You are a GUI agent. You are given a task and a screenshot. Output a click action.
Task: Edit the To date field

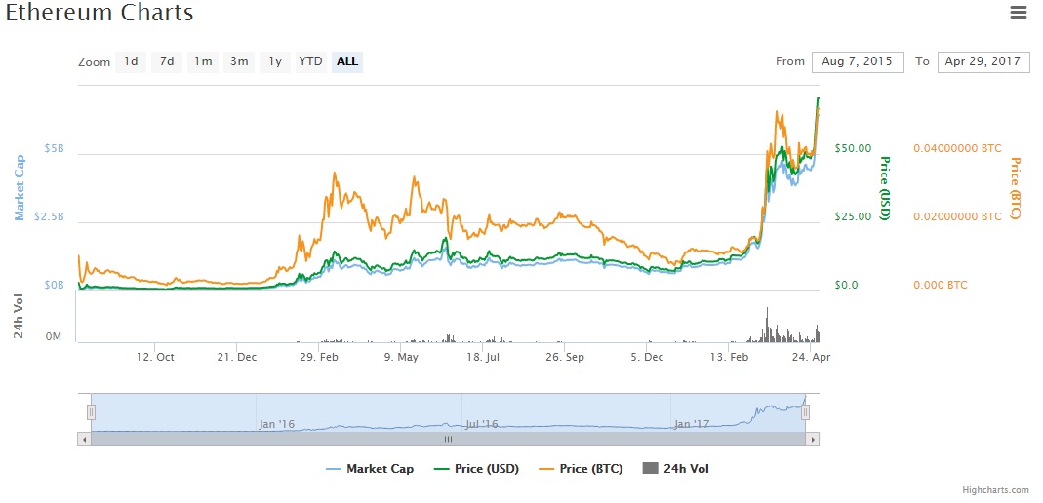983,61
